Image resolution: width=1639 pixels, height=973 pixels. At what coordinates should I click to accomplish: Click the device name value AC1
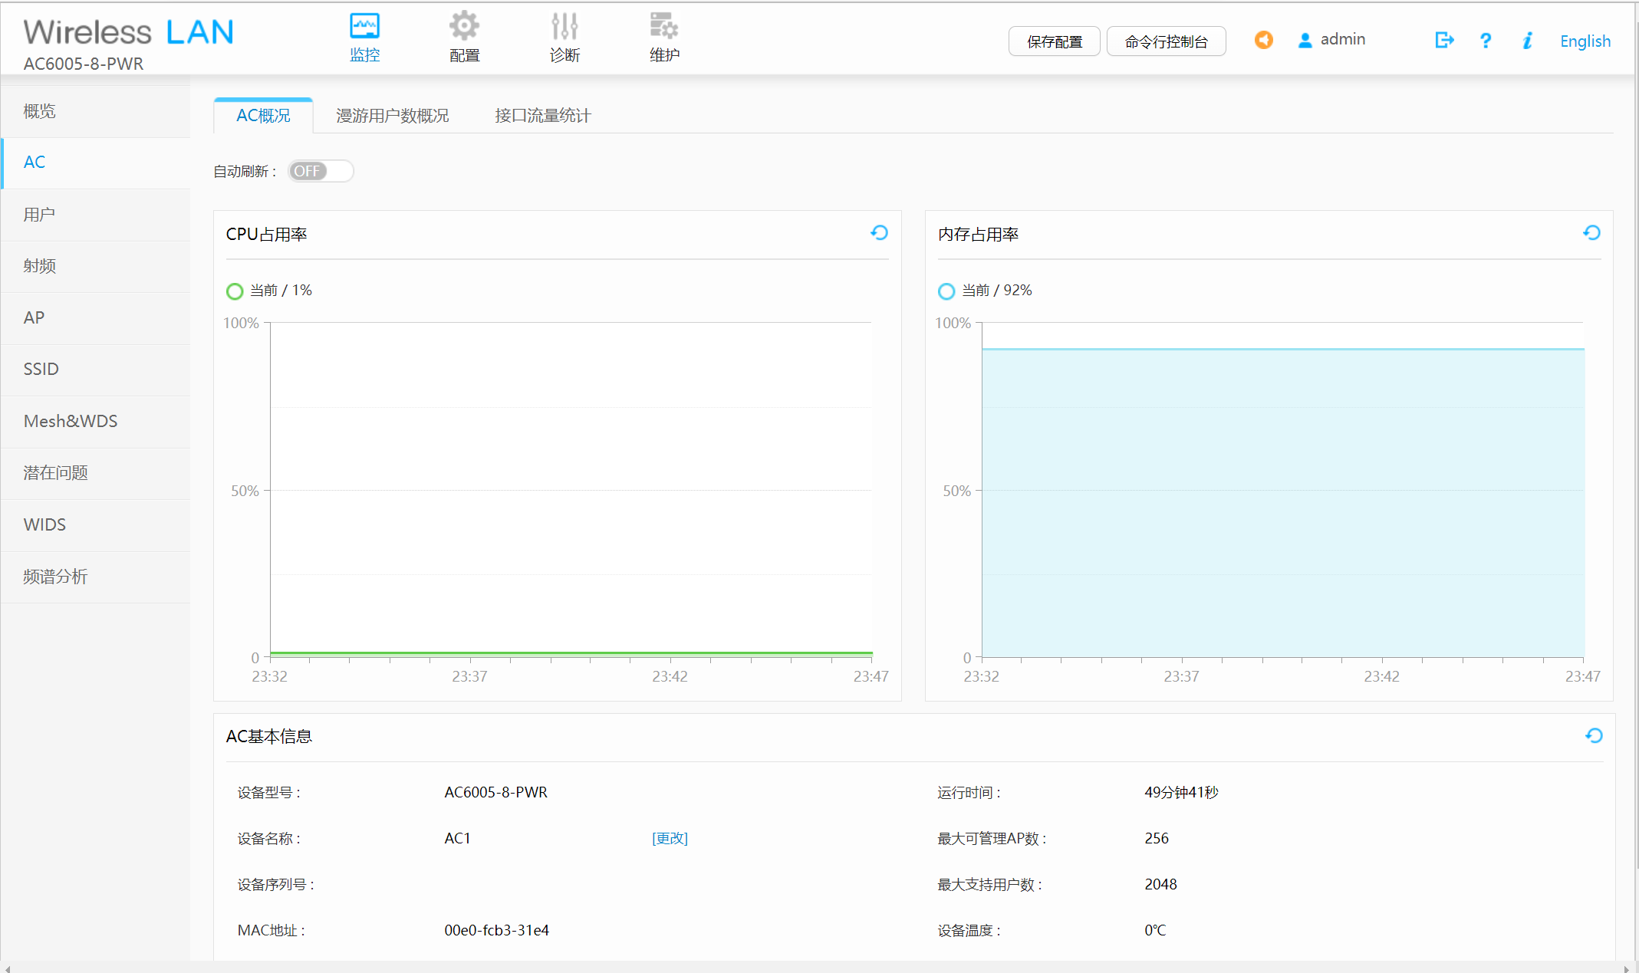pos(457,838)
